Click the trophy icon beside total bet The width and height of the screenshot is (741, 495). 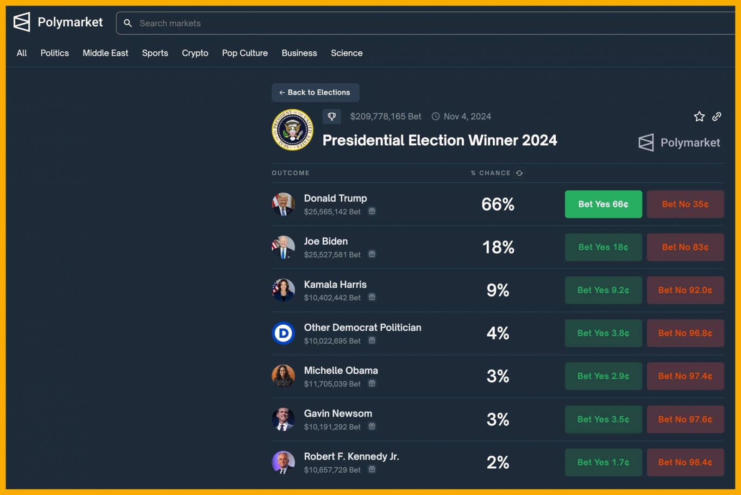click(332, 117)
